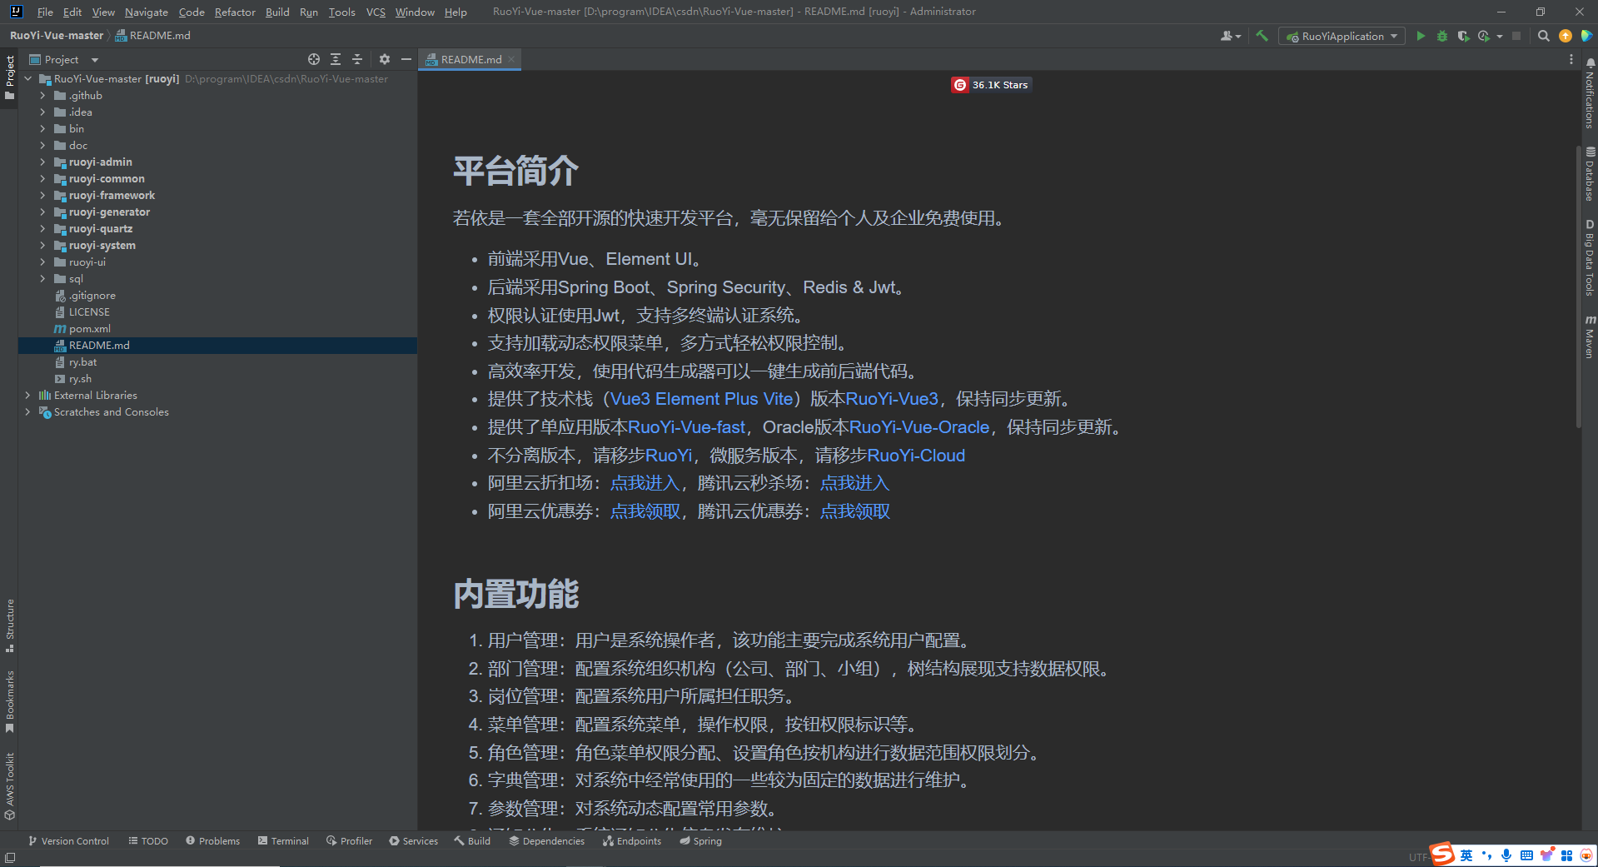
Task: Collapse All in Project panel
Action: pyautogui.click(x=357, y=59)
